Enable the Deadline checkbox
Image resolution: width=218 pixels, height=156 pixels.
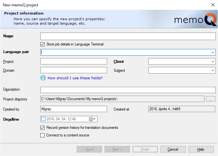pyautogui.click(x=43, y=119)
